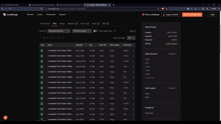The image size is (221, 124).
Task: Click the +21 Versions link
Action: 150,78
